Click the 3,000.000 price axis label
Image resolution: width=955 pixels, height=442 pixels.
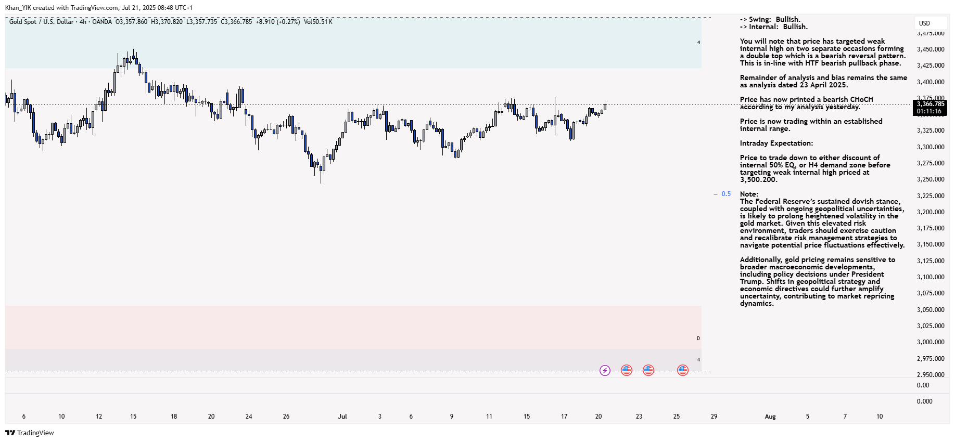tap(931, 342)
